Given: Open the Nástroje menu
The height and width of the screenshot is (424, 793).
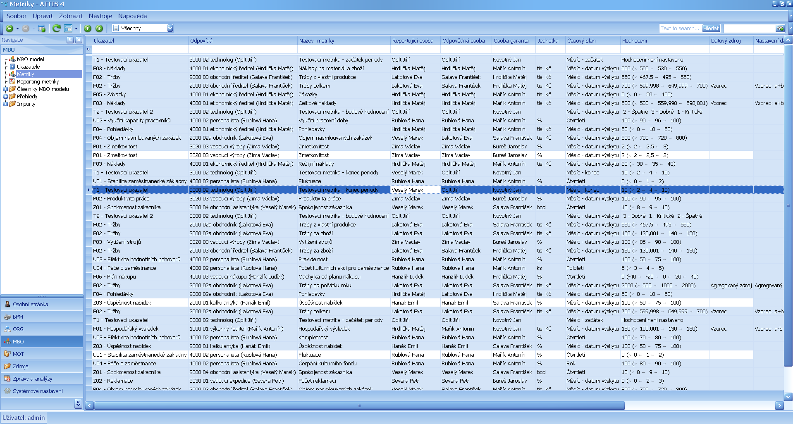Looking at the screenshot, I should [x=100, y=16].
